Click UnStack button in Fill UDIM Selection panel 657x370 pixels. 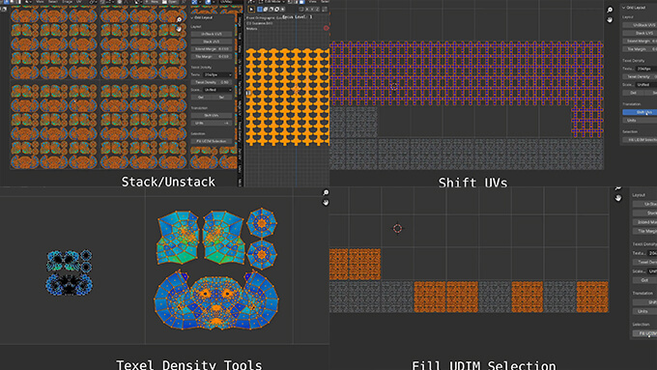(644, 204)
